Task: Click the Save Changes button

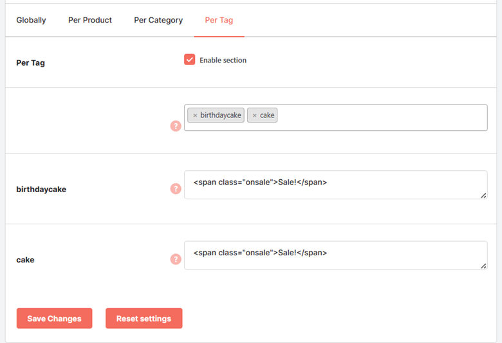Action: pyautogui.click(x=55, y=318)
